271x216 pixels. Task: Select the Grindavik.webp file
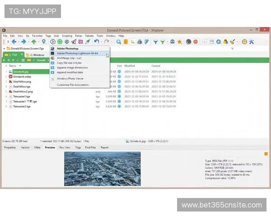tap(23, 77)
